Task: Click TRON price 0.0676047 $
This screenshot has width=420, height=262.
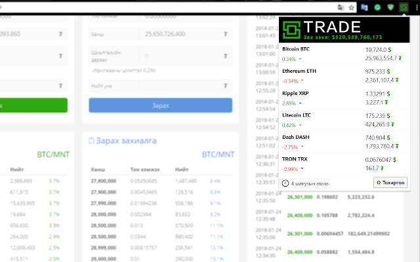Action: click(x=381, y=160)
